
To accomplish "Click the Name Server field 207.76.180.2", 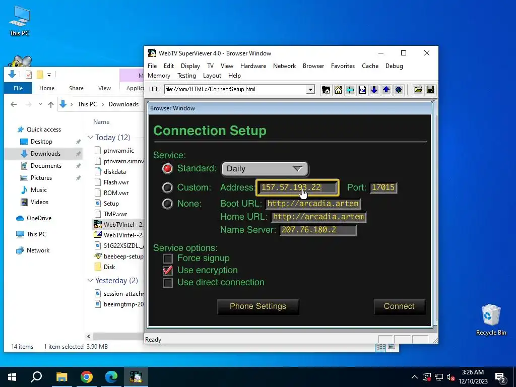I will coord(318,230).
